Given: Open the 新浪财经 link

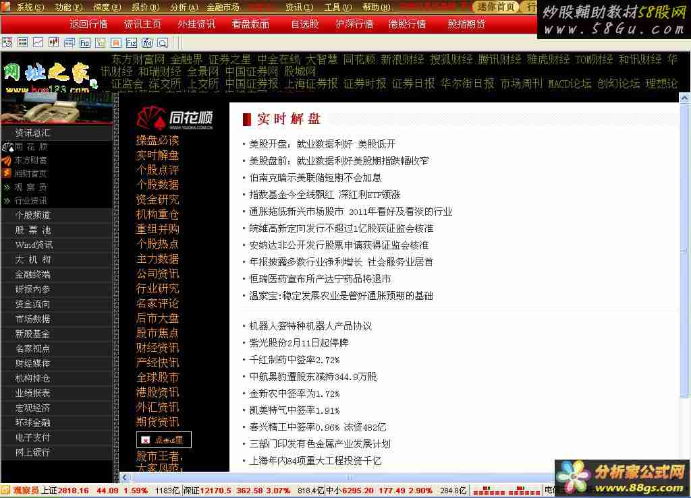Looking at the screenshot, I should point(402,59).
